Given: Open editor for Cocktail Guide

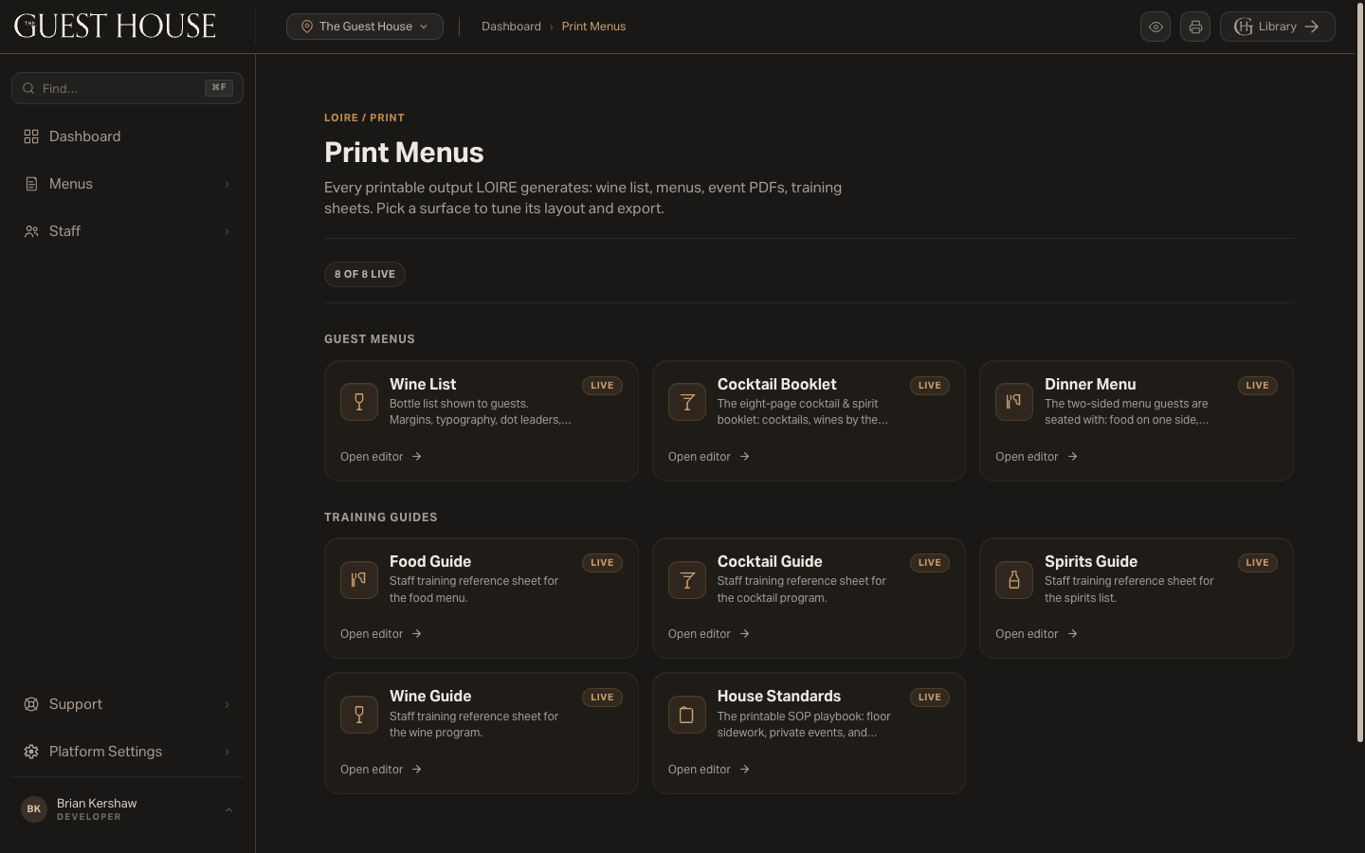Looking at the screenshot, I should click(709, 634).
